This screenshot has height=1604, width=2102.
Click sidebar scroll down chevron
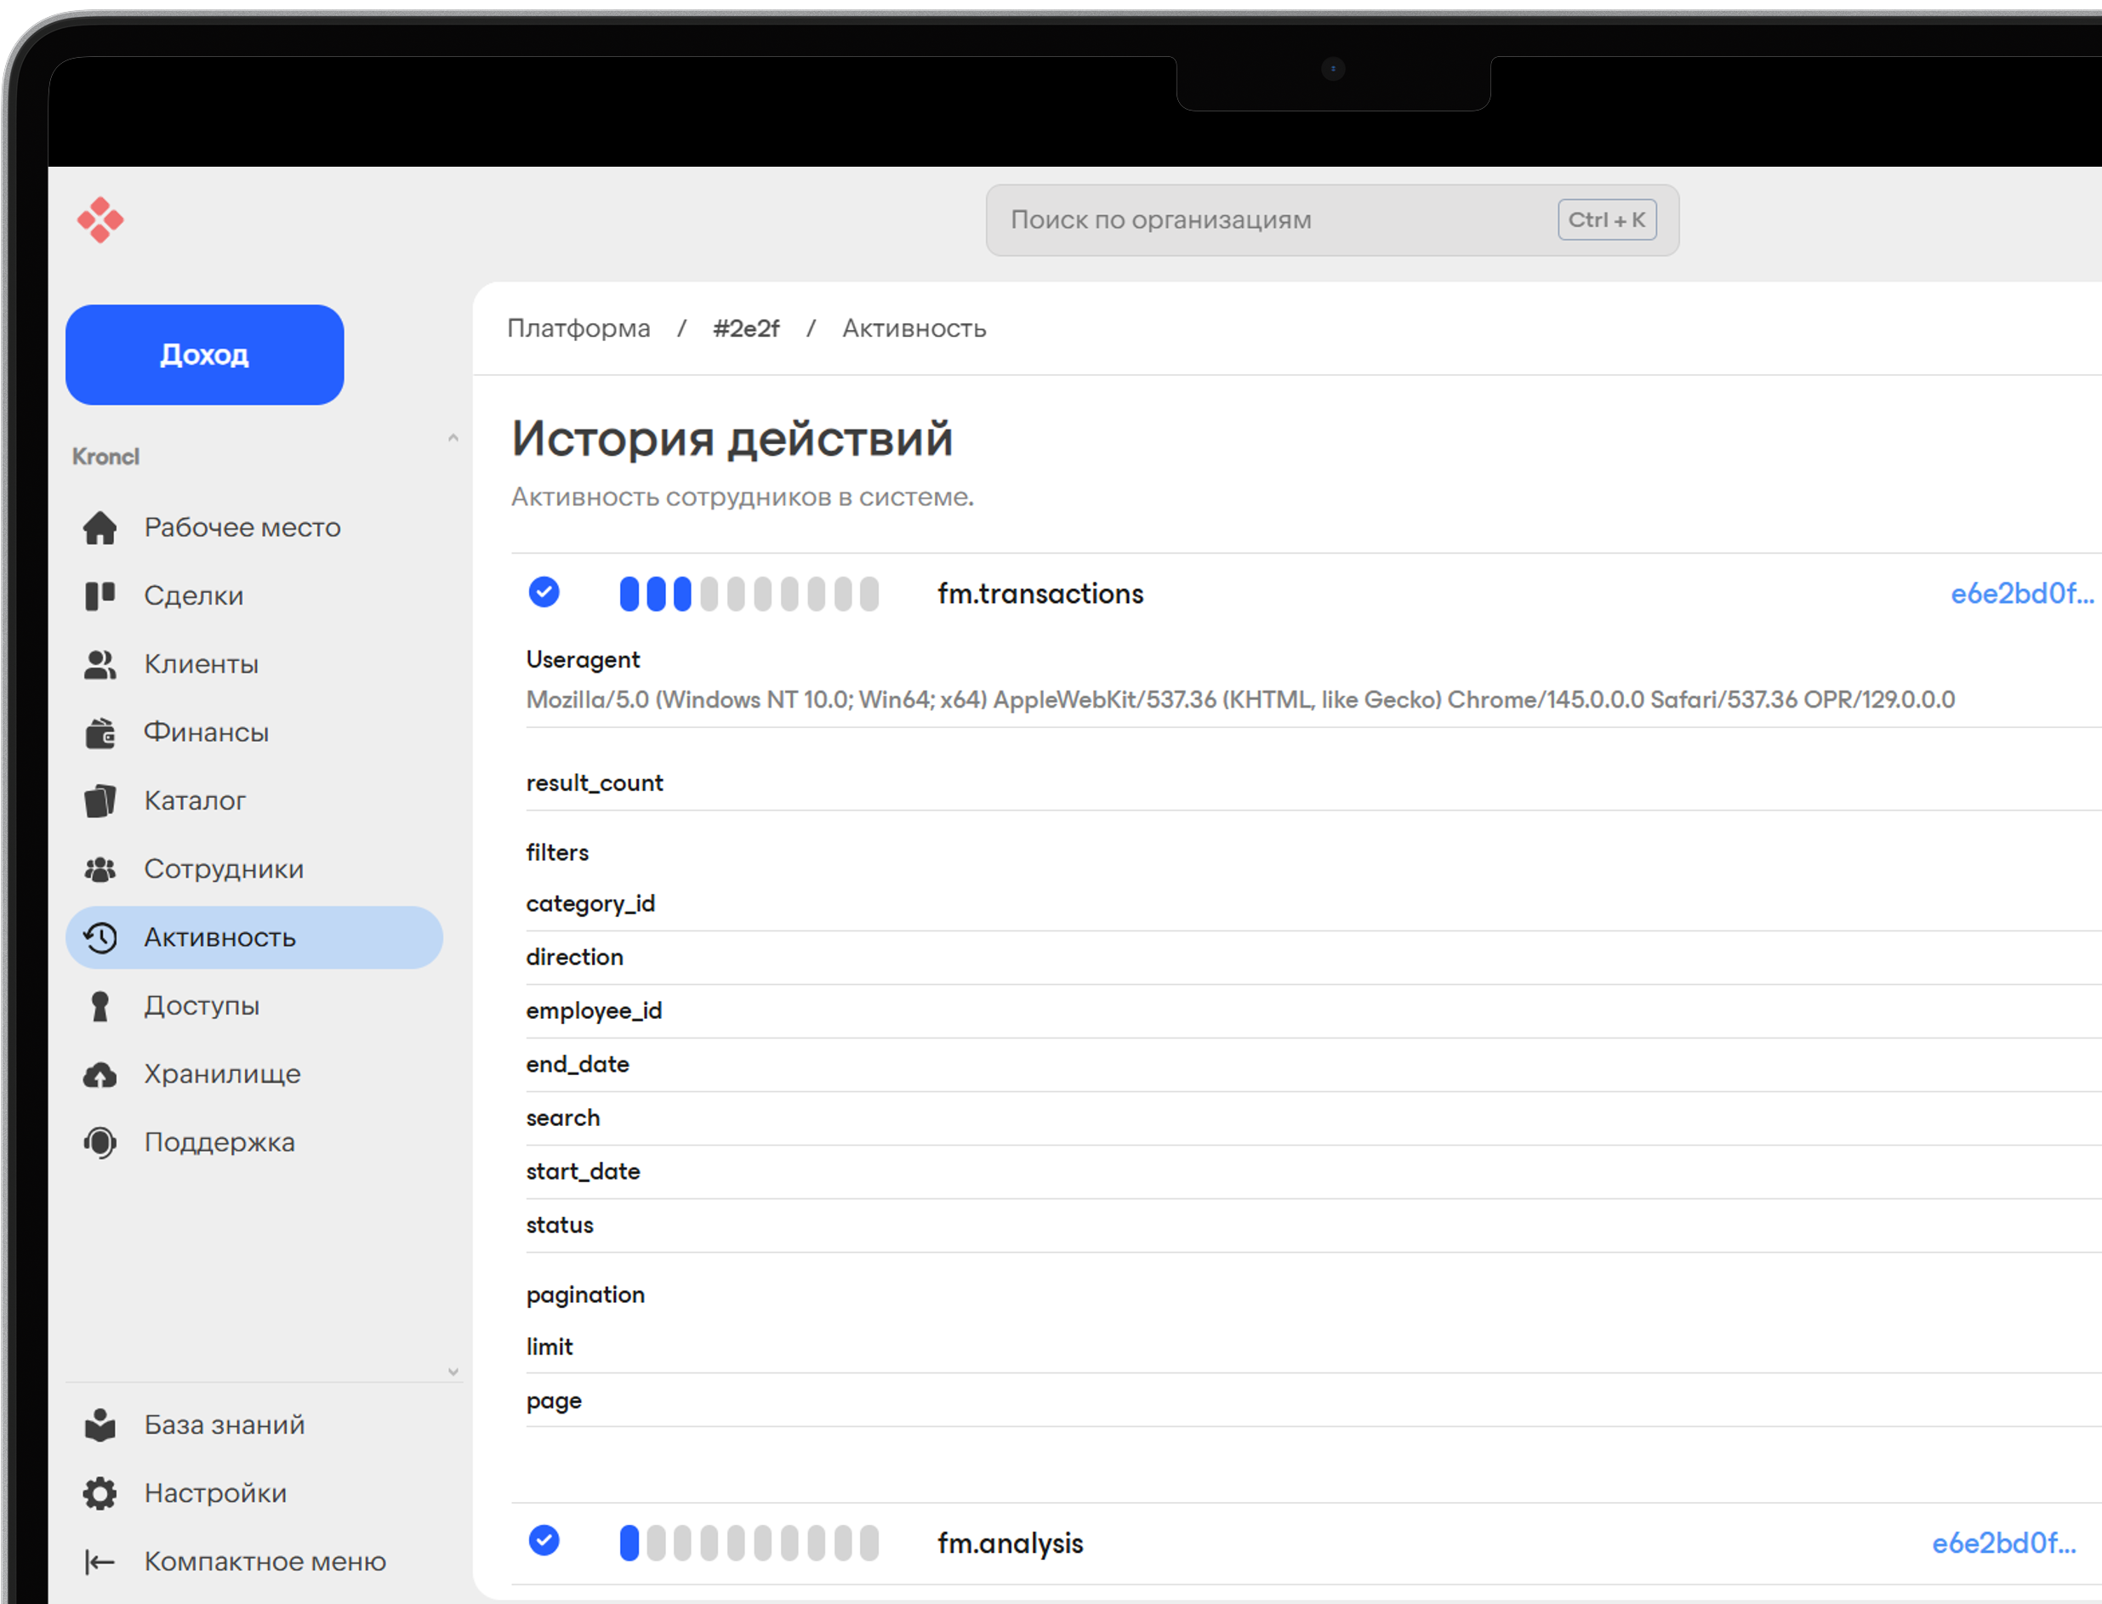tap(453, 1372)
